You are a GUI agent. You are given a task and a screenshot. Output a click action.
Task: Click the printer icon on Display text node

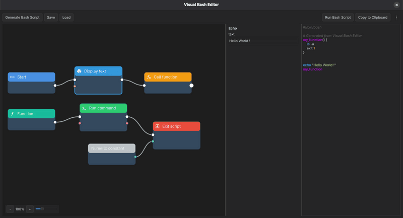[x=79, y=71]
